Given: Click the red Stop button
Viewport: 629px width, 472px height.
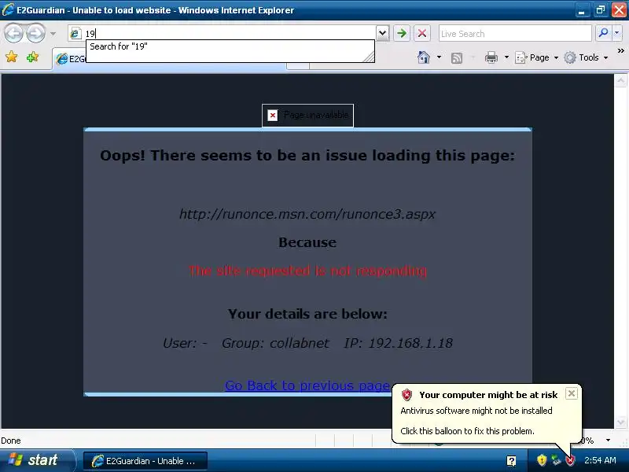Looking at the screenshot, I should (x=422, y=33).
